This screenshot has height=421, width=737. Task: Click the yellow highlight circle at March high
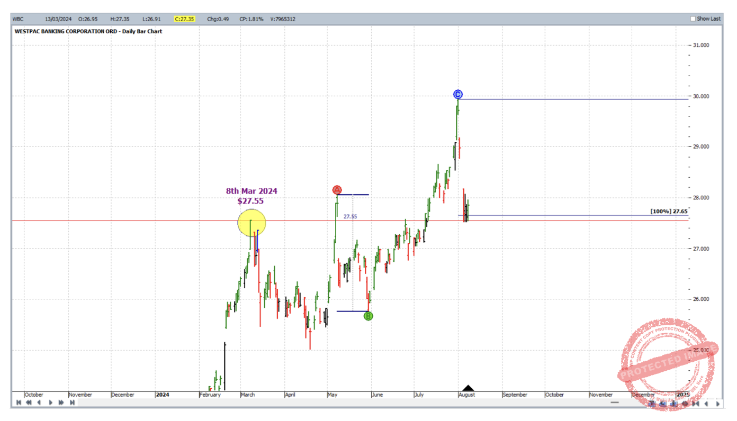pos(251,223)
